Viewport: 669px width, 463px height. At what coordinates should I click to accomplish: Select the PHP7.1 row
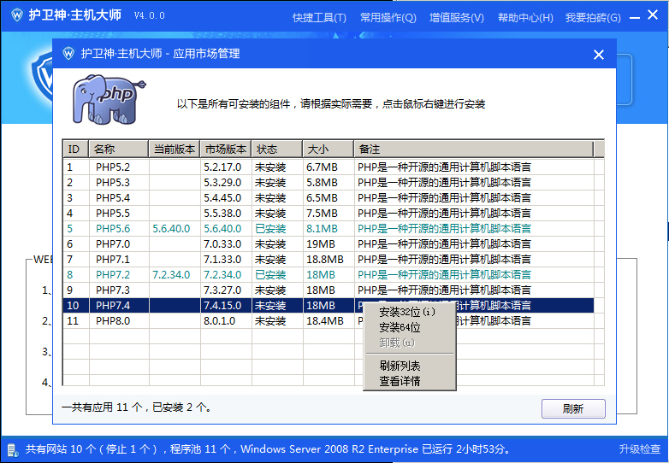[x=329, y=259]
